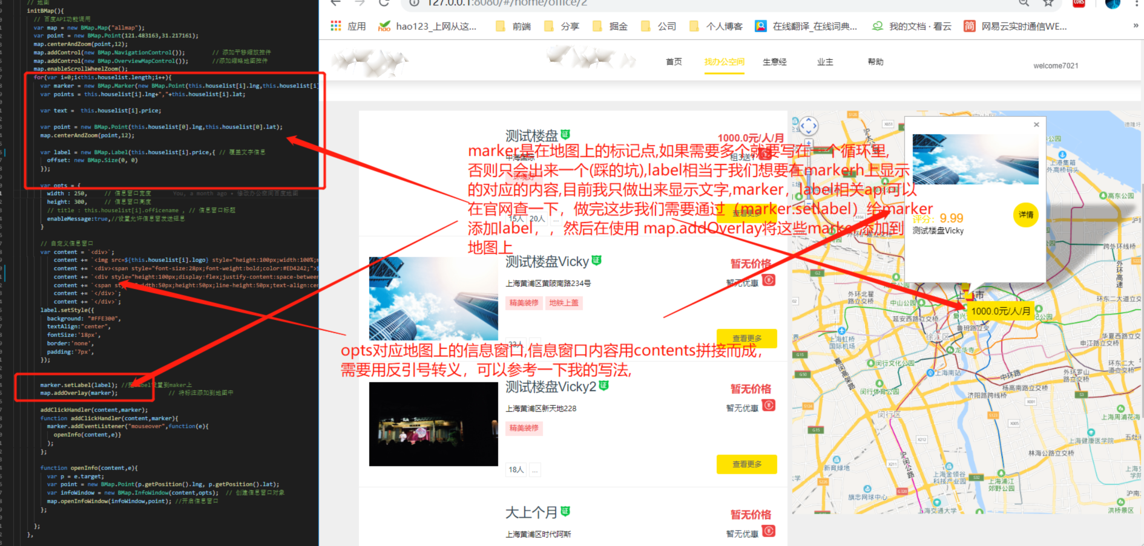Click the 地铁上盖 tag on 测试楼盘Vicky
This screenshot has height=546, width=1144.
click(564, 303)
